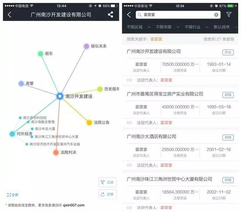Image resolution: width=241 pixels, height=212 pixels.
Task: Tap the 存续 tag on the 南沙大酒店 result
Action: (228, 137)
